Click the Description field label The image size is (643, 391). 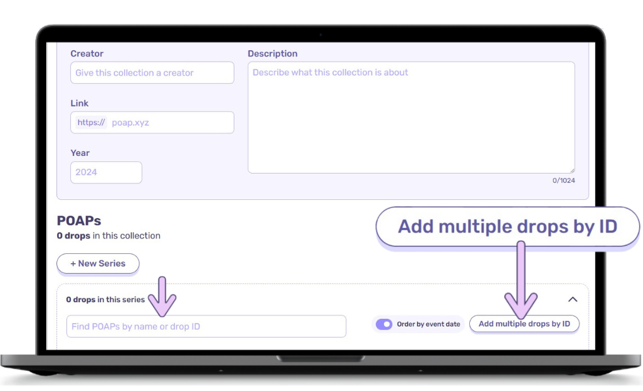coord(272,54)
